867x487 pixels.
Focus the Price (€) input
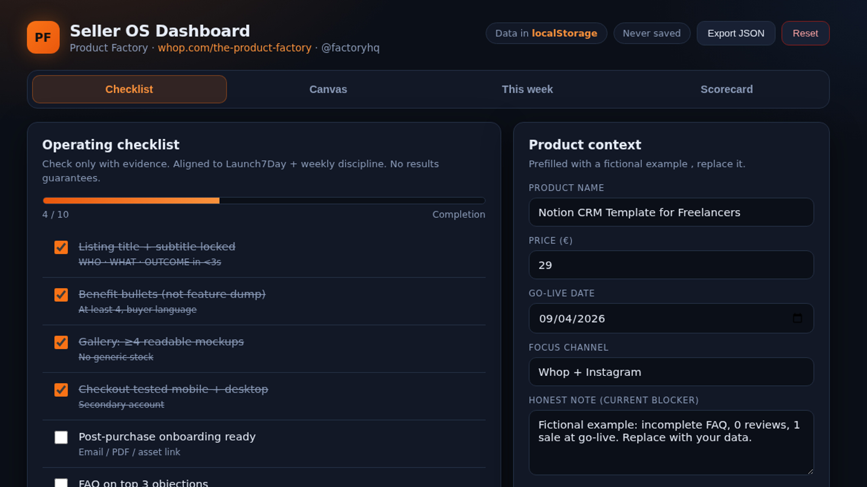671,265
